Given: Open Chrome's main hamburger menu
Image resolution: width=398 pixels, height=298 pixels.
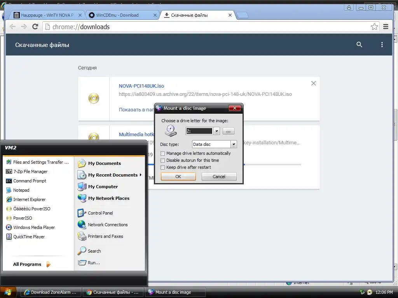Looking at the screenshot, I should click(386, 27).
